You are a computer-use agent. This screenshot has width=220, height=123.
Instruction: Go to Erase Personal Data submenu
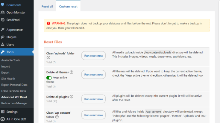click(14, 91)
